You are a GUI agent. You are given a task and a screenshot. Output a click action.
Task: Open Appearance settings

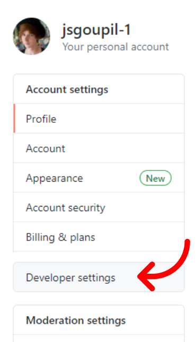99,178
